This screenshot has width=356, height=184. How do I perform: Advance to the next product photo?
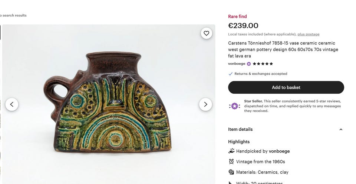tap(205, 104)
